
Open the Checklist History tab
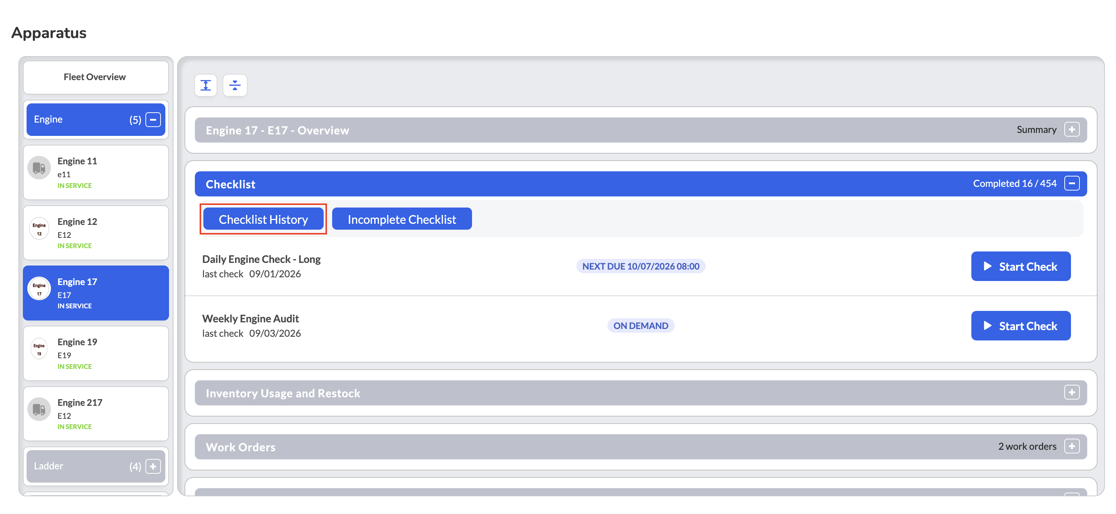pos(263,219)
